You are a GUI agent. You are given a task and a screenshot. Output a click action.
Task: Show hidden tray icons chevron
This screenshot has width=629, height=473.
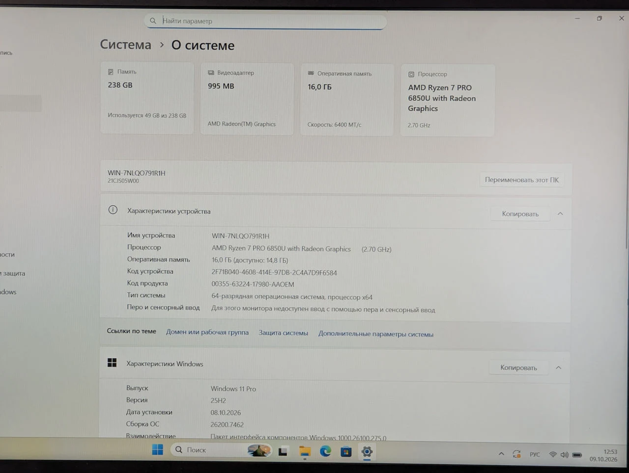click(x=501, y=454)
